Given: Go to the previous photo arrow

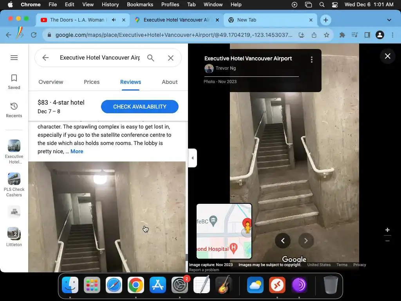Looking at the screenshot, I should 283,241.
